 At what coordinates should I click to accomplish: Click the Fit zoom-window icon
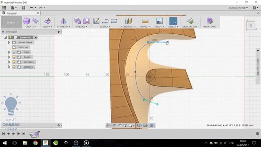130,125
